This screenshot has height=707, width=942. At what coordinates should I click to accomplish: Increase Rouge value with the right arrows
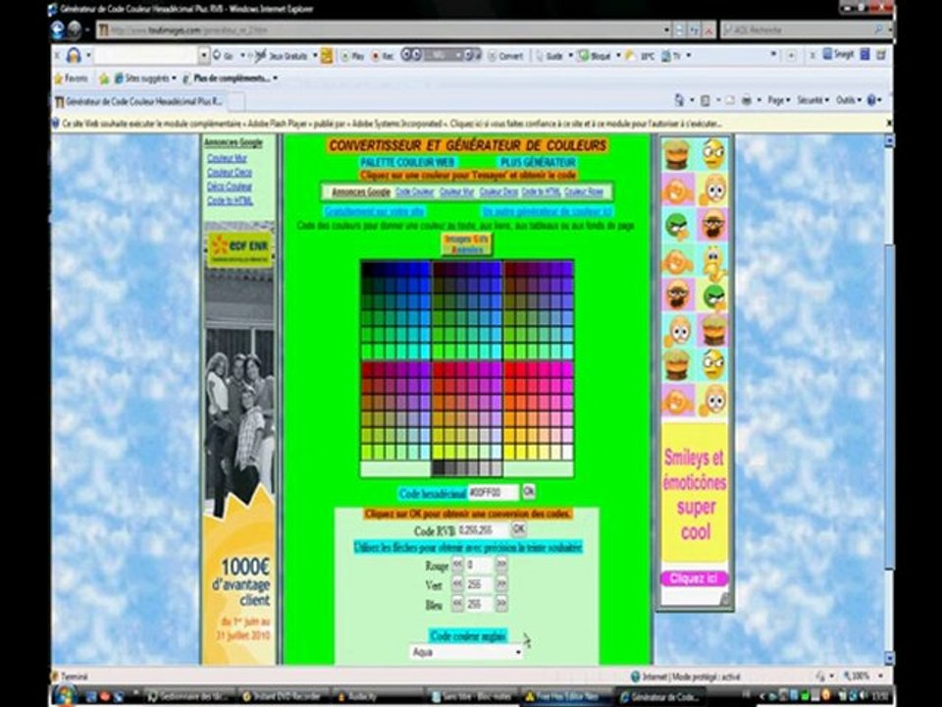click(501, 564)
